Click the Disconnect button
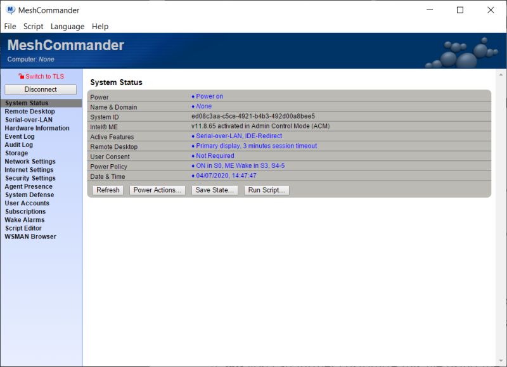The width and height of the screenshot is (507, 367). tap(40, 89)
